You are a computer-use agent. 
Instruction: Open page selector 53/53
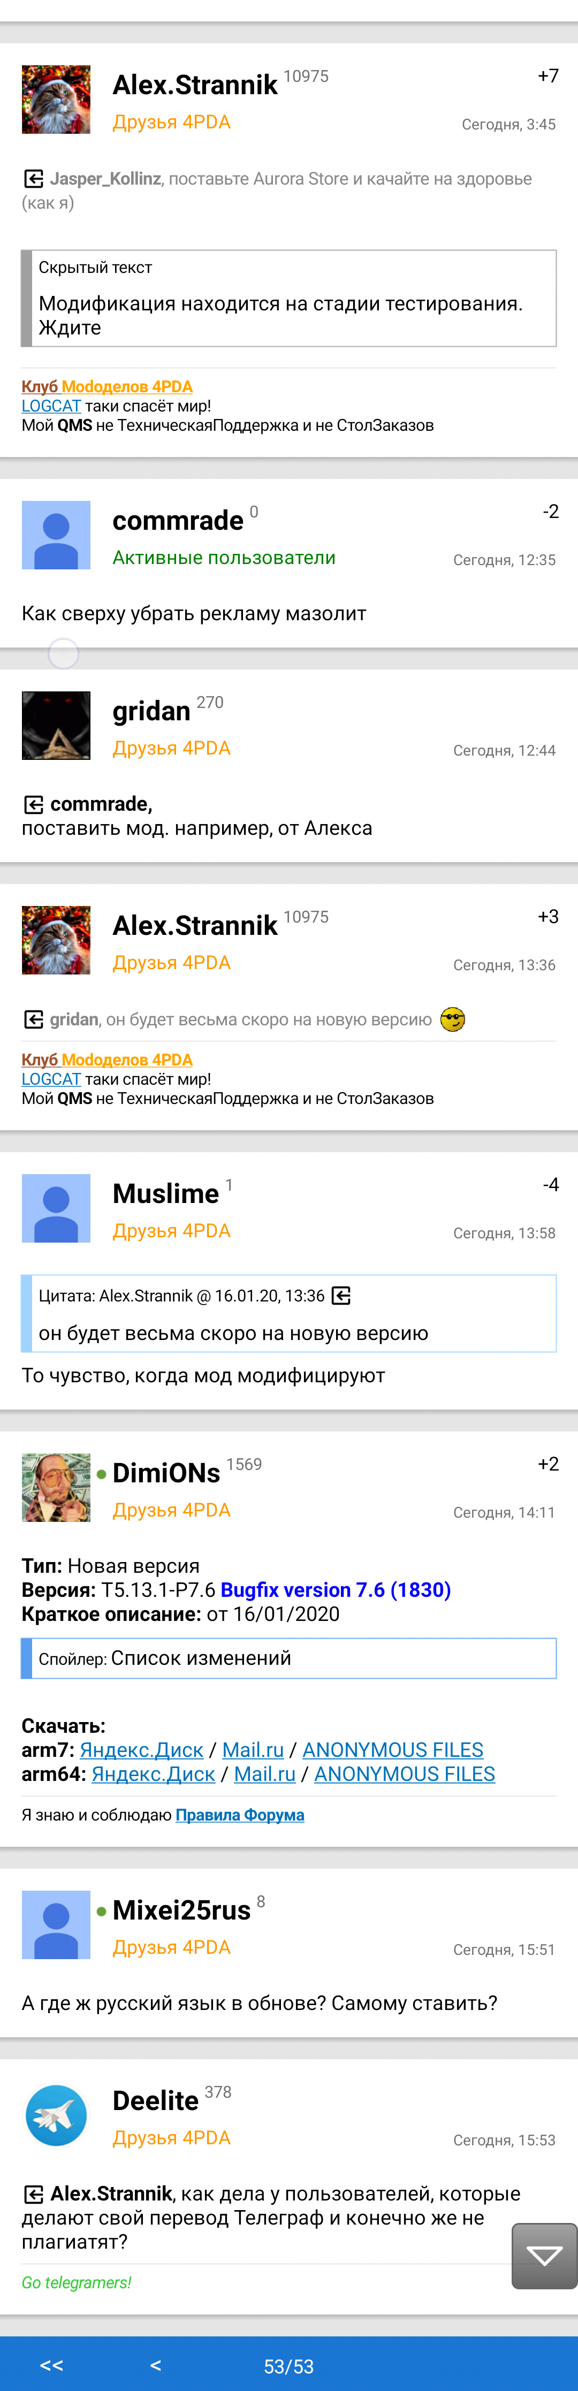click(288, 2367)
